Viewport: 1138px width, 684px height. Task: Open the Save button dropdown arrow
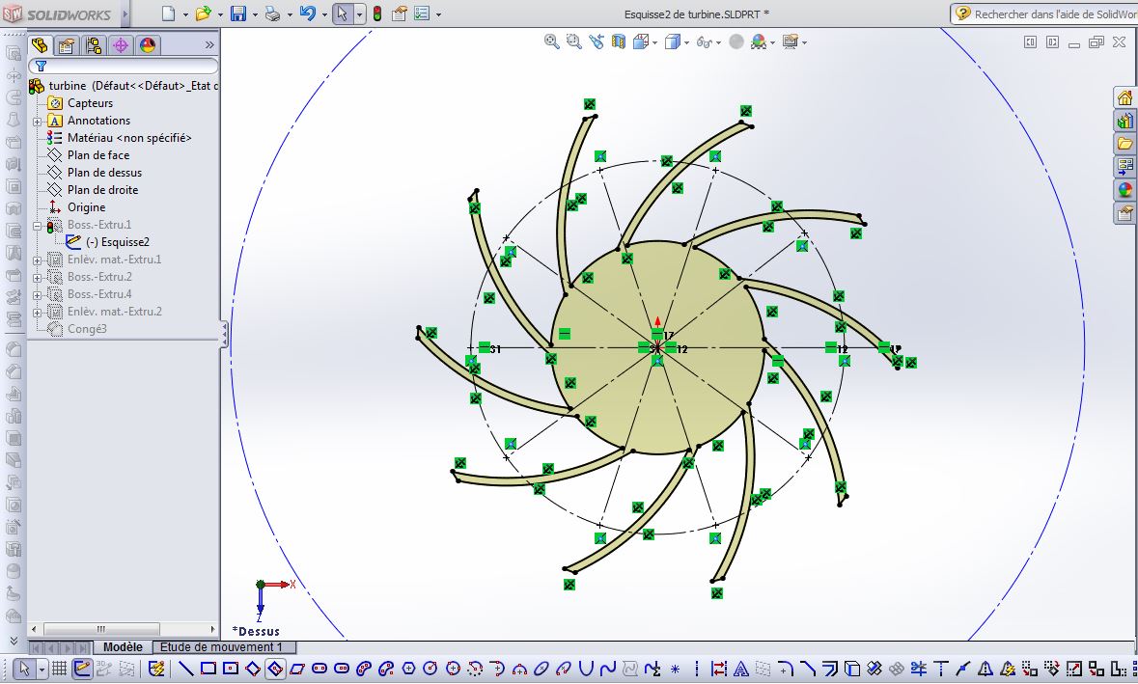[255, 14]
